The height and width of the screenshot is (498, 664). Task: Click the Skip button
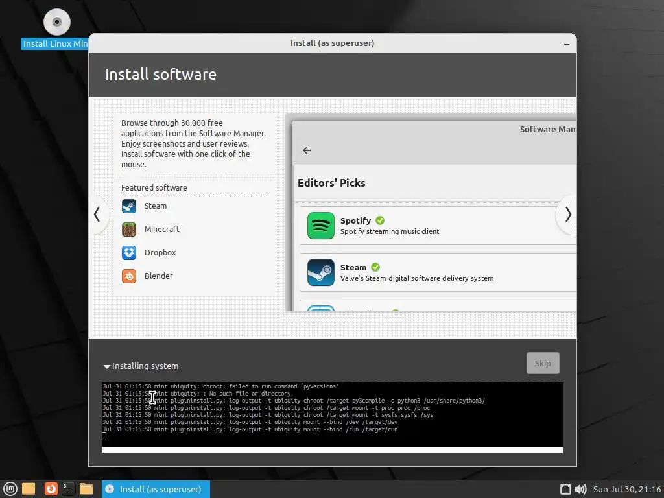543,363
